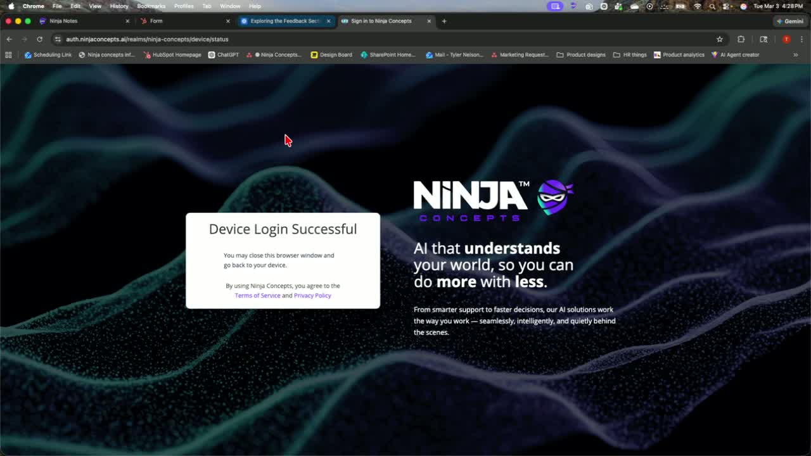The height and width of the screenshot is (456, 811).
Task: Open site information icon in the address bar
Action: pos(58,39)
